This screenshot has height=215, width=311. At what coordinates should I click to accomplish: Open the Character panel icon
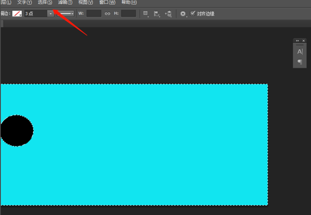(x=300, y=52)
